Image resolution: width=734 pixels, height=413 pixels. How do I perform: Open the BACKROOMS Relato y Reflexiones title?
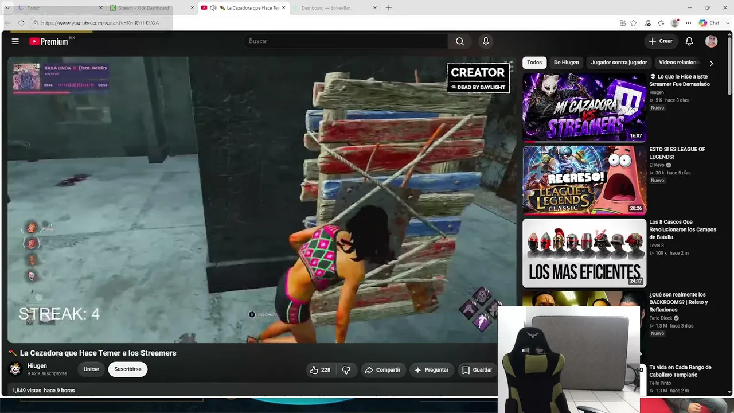[678, 302]
